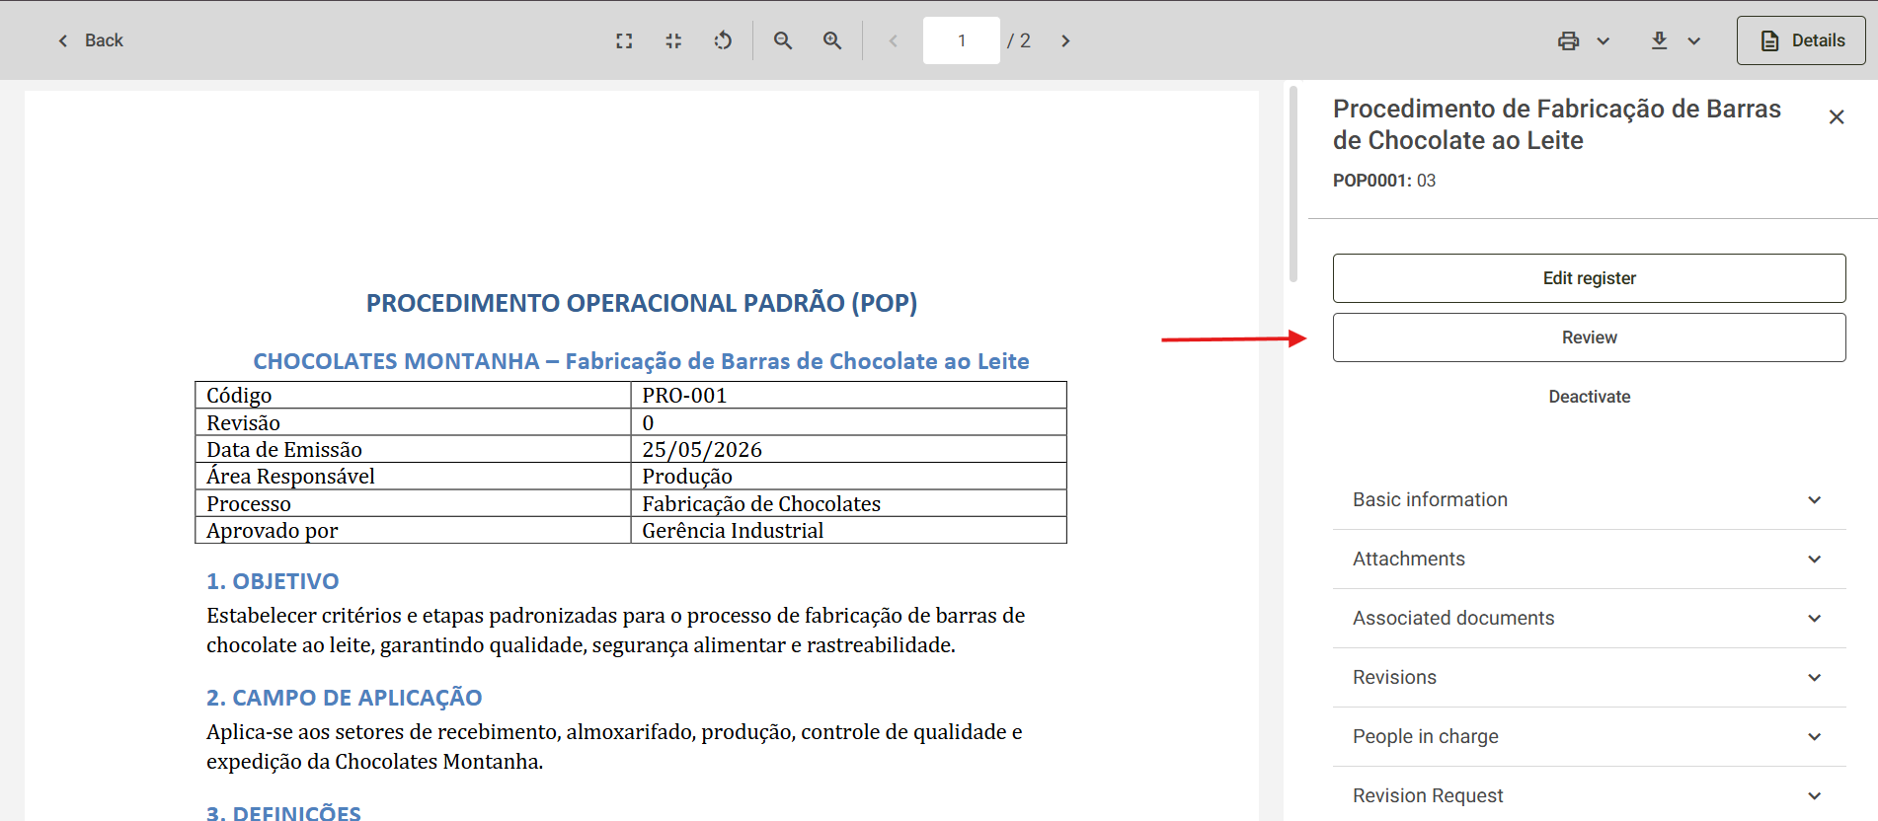Expand the Attachments section
This screenshot has width=1878, height=821.
click(1589, 560)
